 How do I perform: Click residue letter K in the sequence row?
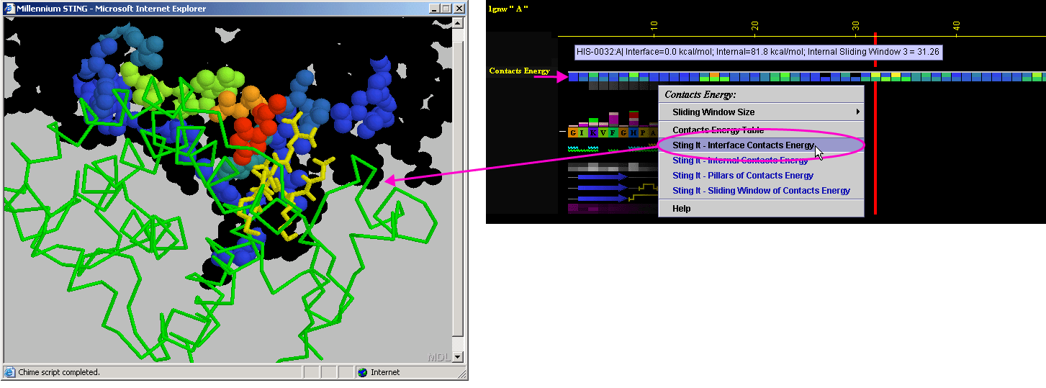click(593, 132)
